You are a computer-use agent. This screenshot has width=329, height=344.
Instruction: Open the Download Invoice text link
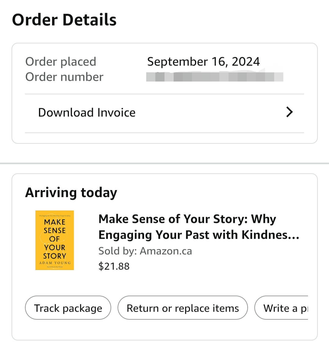[x=87, y=113]
